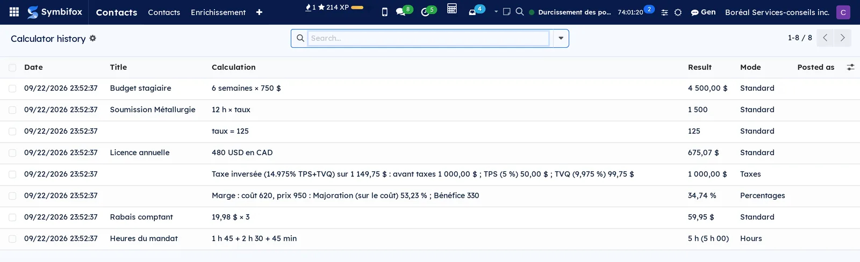Click the green timer status dot
This screenshot has width=860, height=262.
click(x=532, y=12)
